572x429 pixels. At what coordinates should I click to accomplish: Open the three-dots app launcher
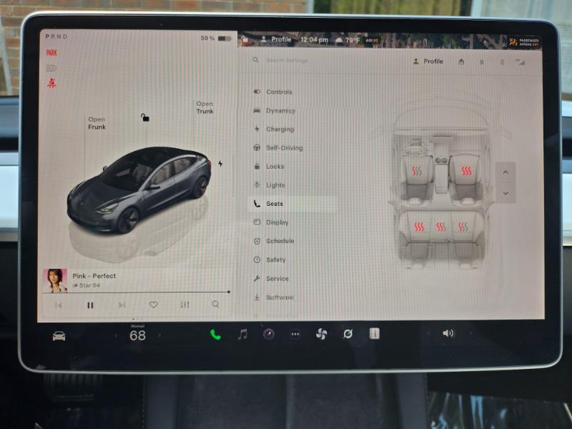click(x=295, y=334)
